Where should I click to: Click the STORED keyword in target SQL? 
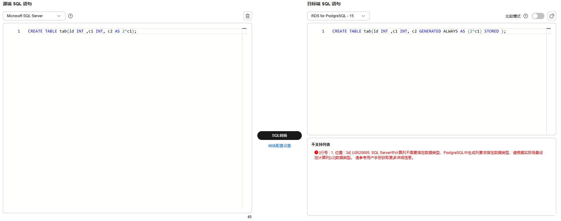point(492,31)
